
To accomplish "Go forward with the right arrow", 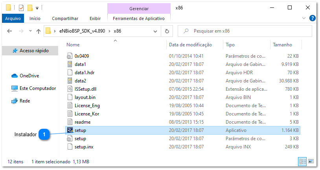I will coord(21,31).
